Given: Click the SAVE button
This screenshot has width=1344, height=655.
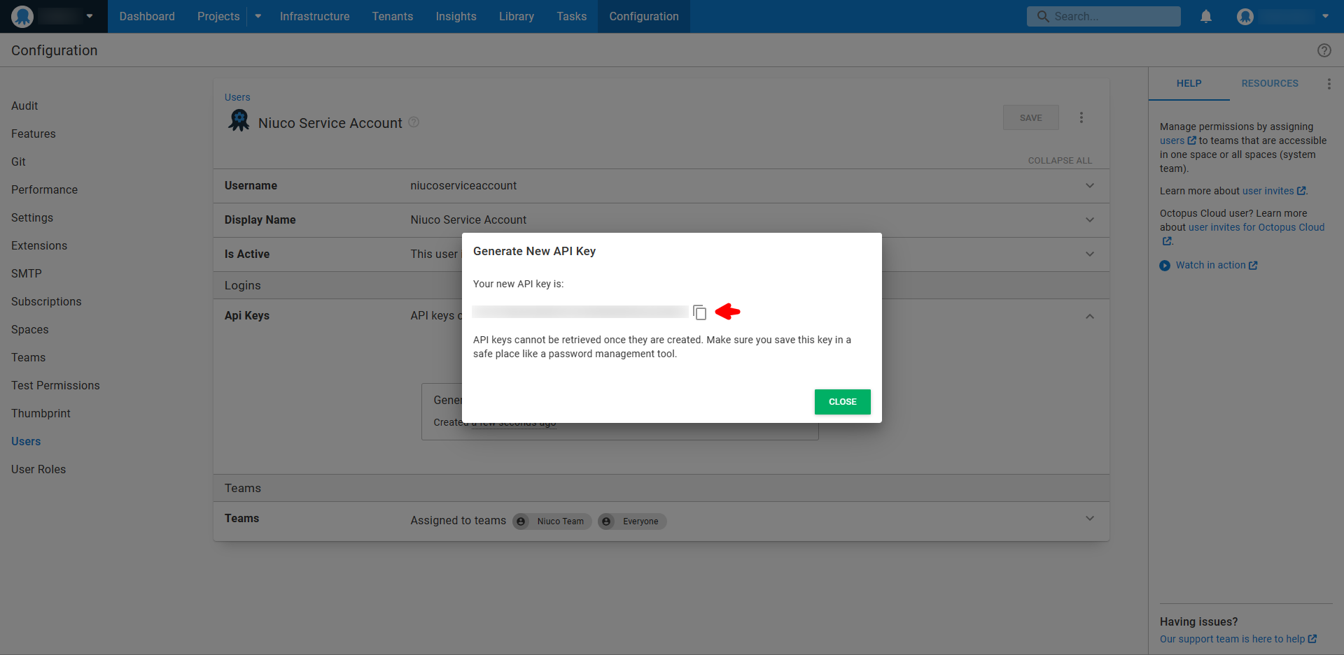Looking at the screenshot, I should (x=1030, y=117).
